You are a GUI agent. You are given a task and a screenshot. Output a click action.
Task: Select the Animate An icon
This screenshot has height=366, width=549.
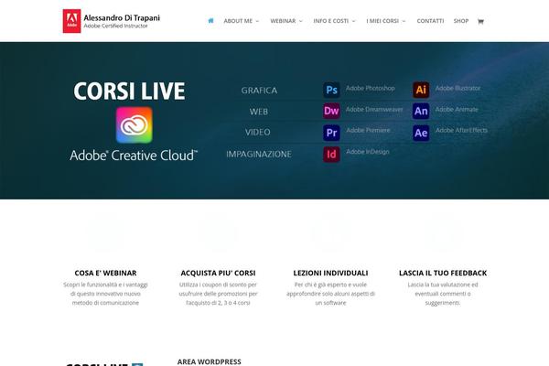coord(421,111)
